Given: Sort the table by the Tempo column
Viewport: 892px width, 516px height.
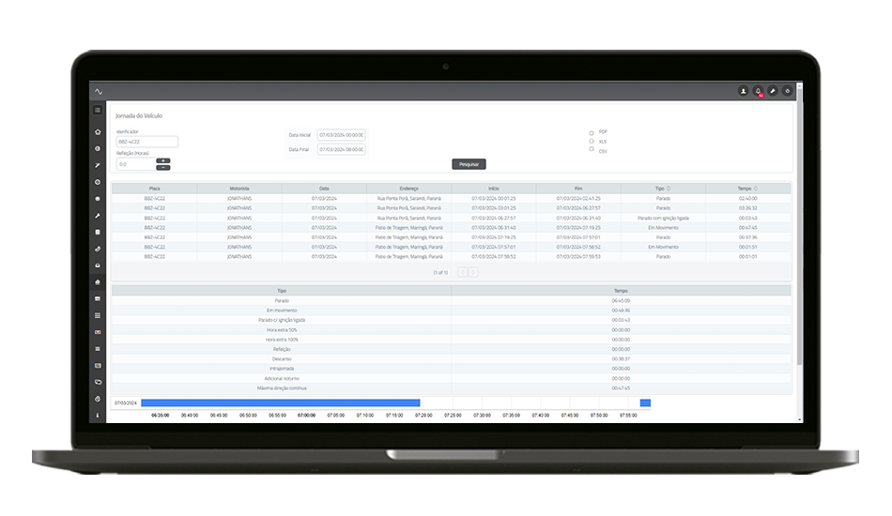Looking at the screenshot, I should point(756,189).
